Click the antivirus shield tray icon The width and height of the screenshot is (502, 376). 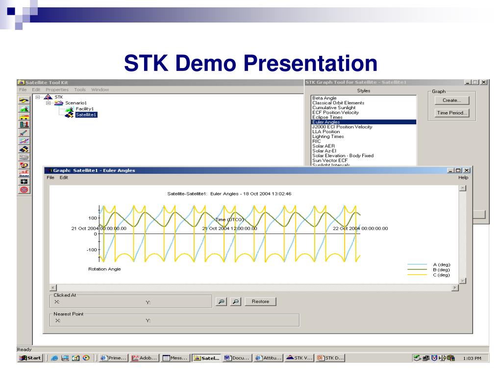(434, 358)
